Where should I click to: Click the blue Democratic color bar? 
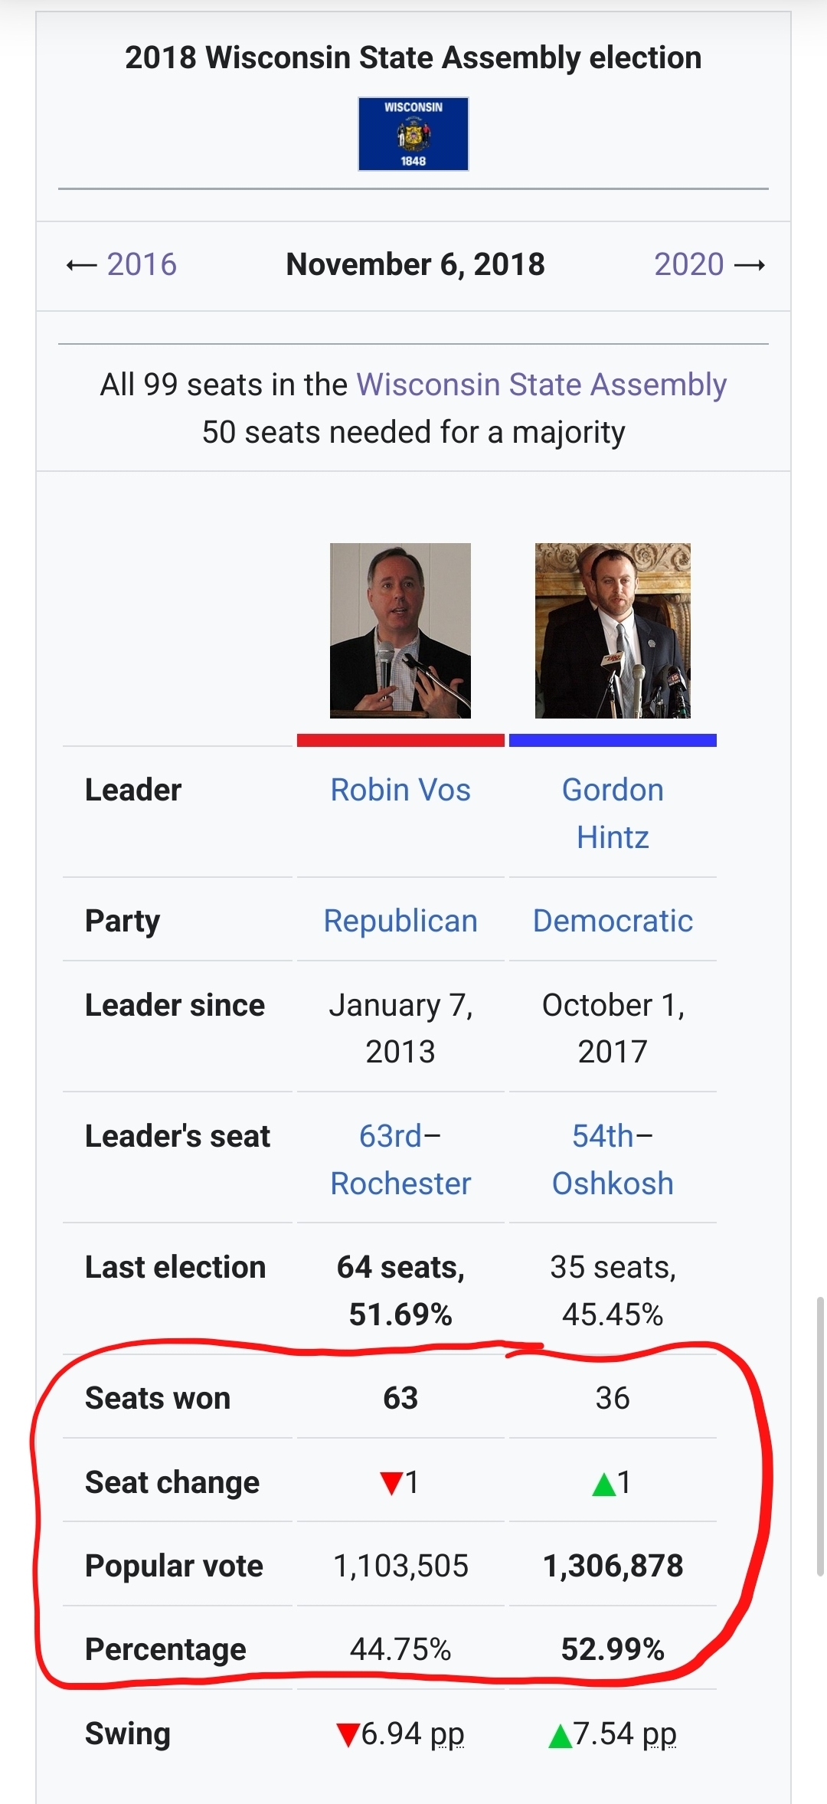click(x=613, y=740)
